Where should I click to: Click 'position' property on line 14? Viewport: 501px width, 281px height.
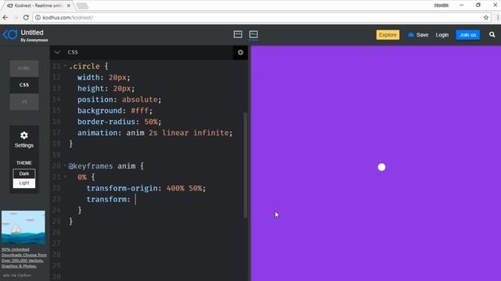click(96, 100)
